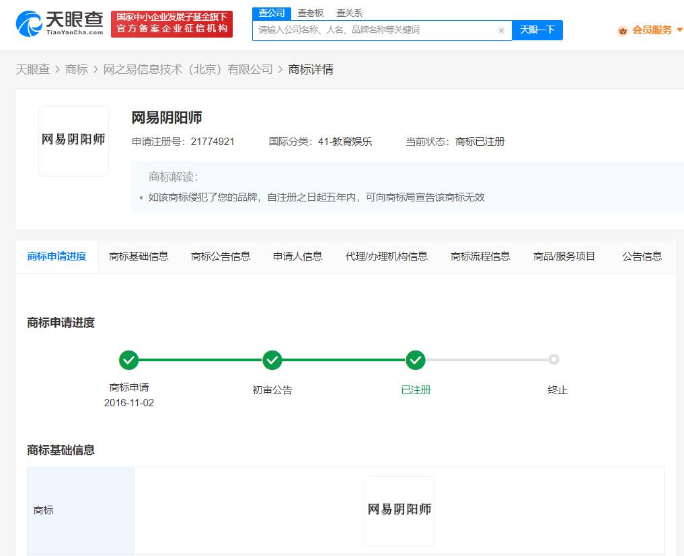Open the TianYanCha logo homepage
Viewport: 684px width, 556px height.
pyautogui.click(x=59, y=24)
